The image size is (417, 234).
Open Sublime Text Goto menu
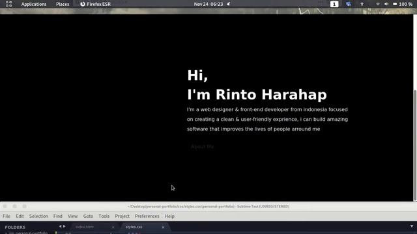pyautogui.click(x=88, y=216)
